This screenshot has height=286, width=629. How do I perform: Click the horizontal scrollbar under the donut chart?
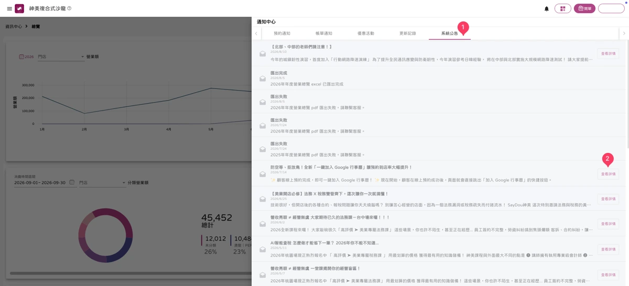point(130,273)
